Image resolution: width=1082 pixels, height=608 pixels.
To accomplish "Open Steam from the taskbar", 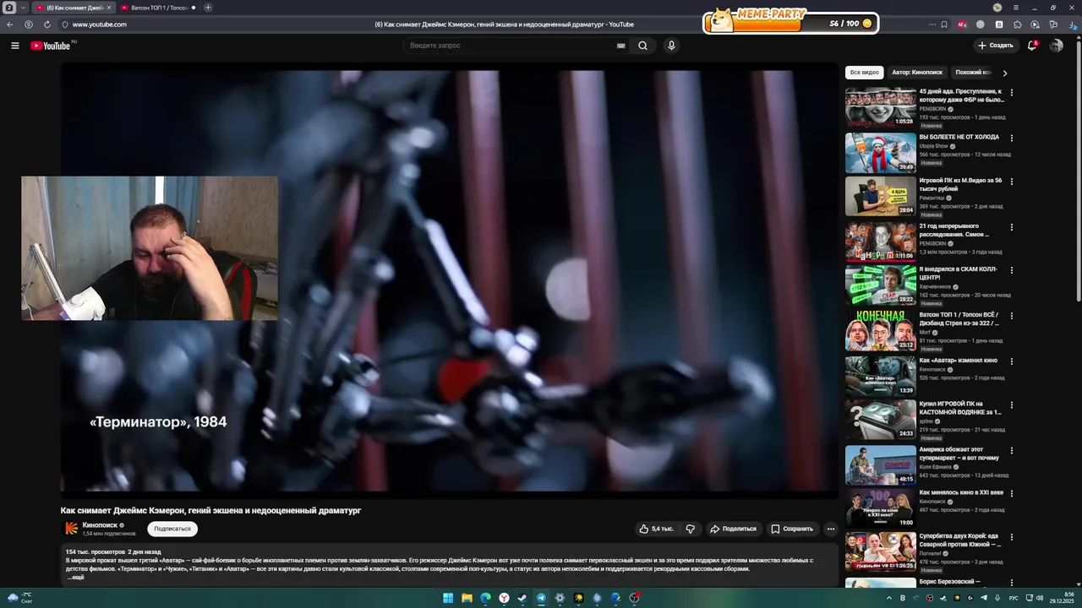I will (522, 598).
